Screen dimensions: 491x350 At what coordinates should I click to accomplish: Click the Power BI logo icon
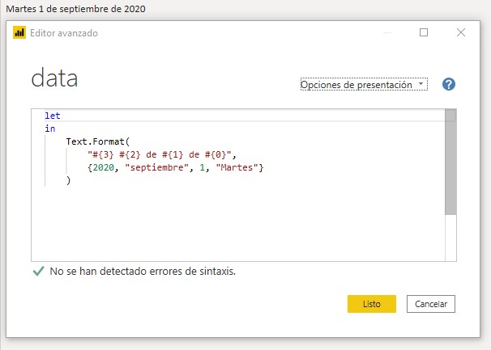(x=19, y=32)
